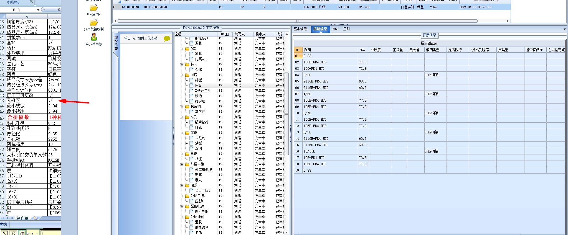
Task: Click the 打字唛 document icon
Action: click(191, 101)
